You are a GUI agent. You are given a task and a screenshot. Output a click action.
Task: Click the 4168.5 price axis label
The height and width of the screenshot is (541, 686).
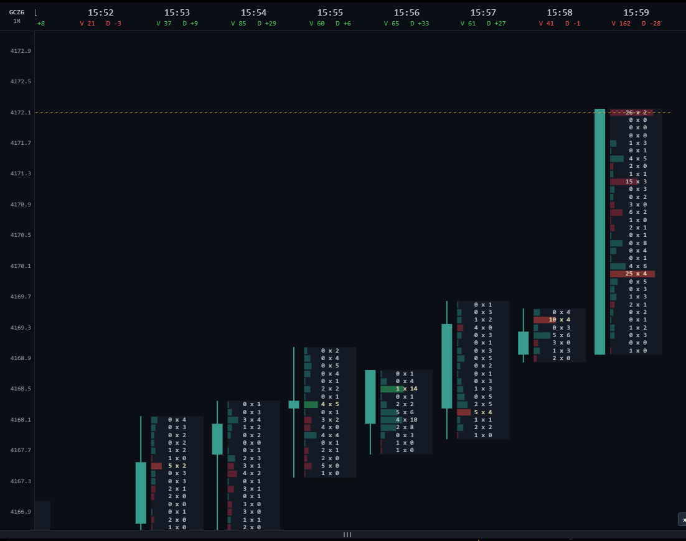click(21, 389)
